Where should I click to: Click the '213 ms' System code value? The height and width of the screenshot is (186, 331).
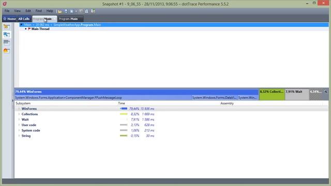tap(149, 131)
